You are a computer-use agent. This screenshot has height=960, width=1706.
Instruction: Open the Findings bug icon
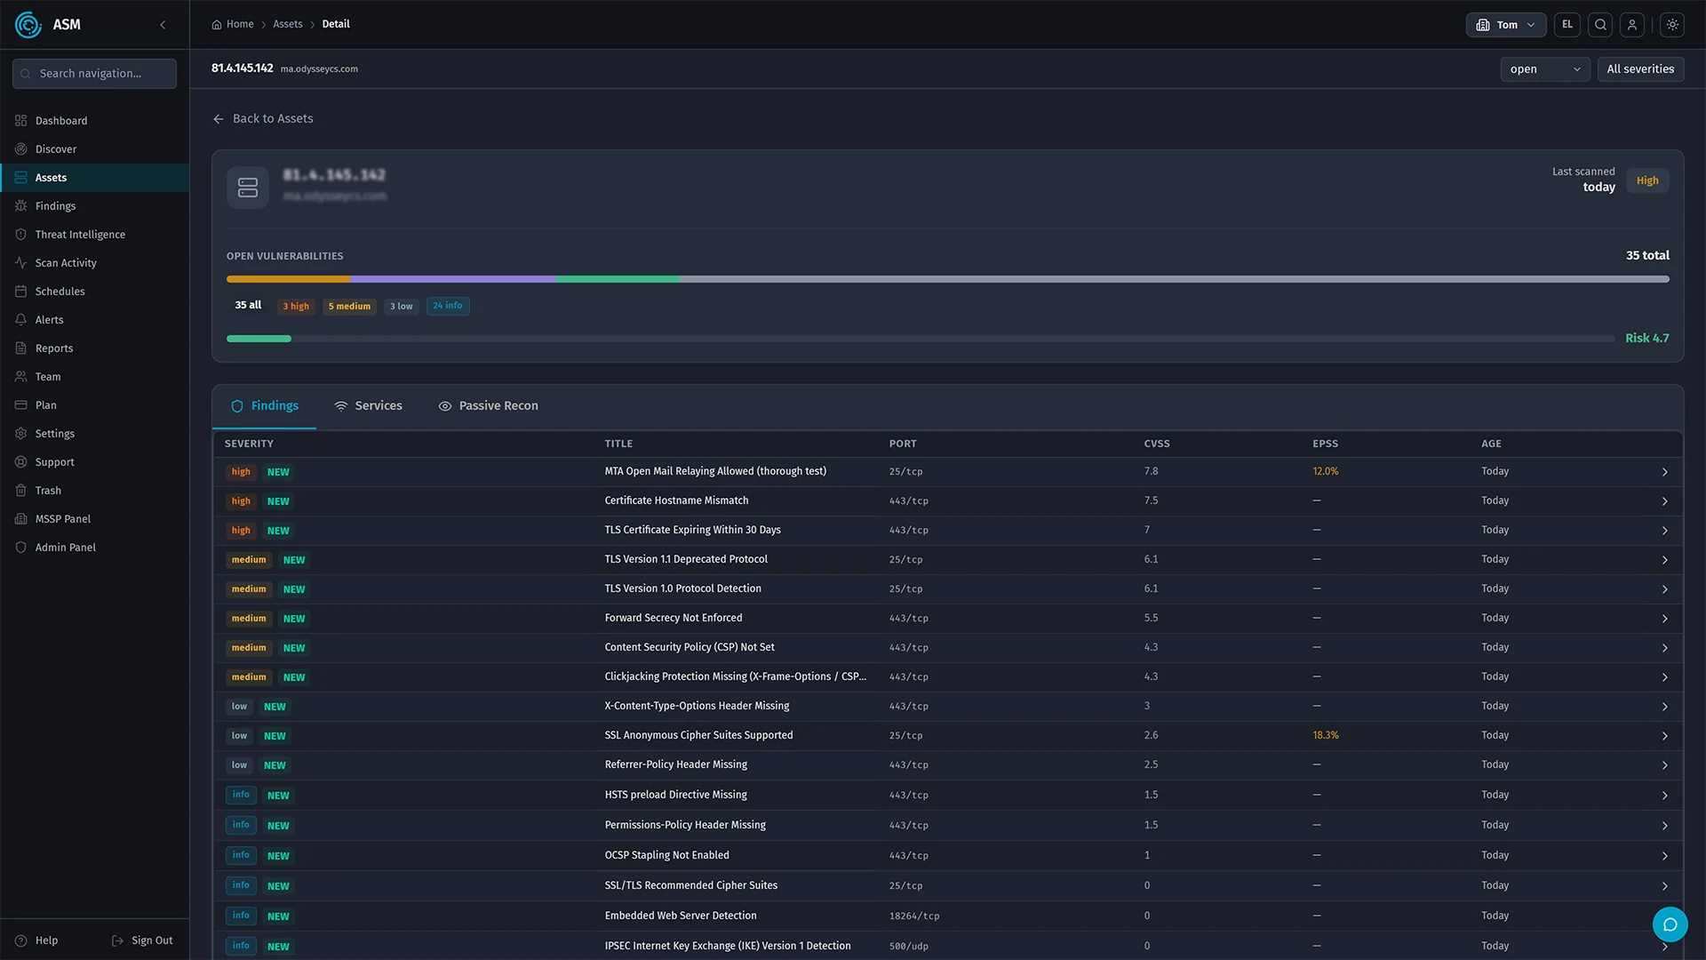tap(21, 206)
